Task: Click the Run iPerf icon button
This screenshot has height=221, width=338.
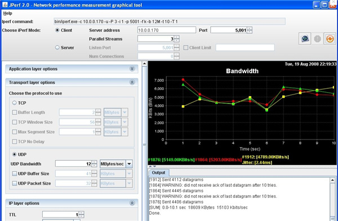Action: click(305, 39)
